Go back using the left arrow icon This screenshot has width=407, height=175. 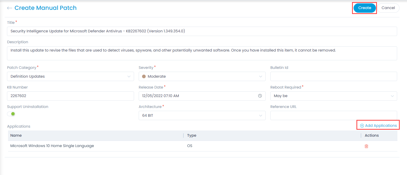10,8
